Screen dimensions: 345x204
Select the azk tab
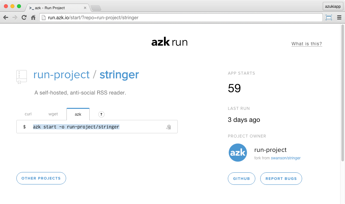coord(78,114)
